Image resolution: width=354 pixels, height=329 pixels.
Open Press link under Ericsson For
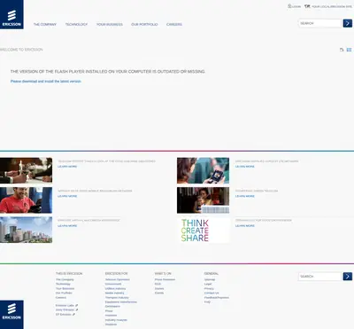click(109, 311)
